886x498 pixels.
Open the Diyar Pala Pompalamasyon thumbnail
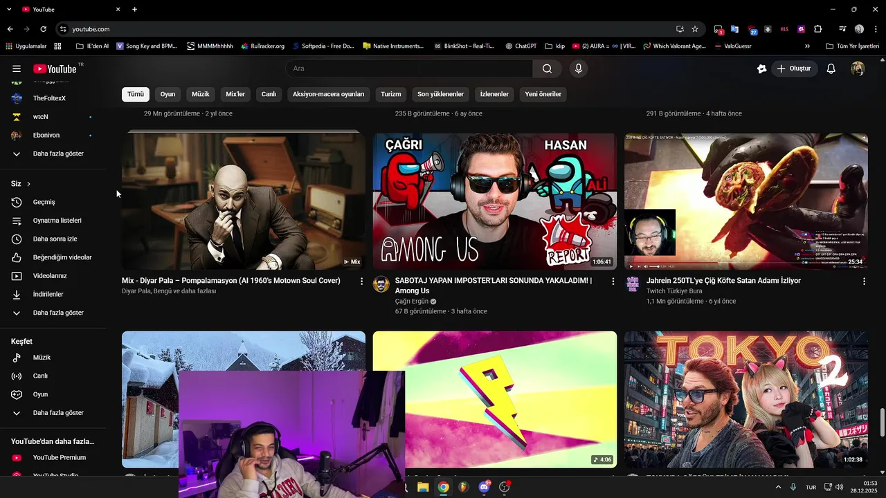244,201
